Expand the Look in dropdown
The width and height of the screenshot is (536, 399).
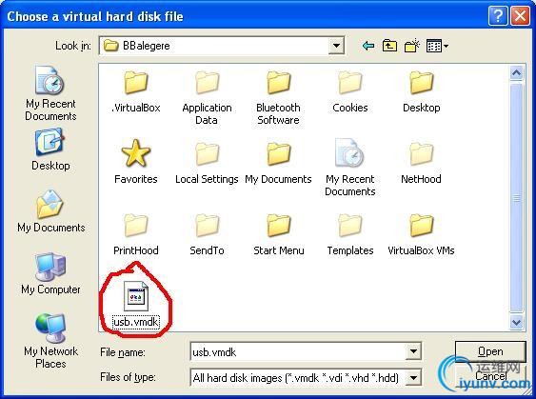(336, 46)
